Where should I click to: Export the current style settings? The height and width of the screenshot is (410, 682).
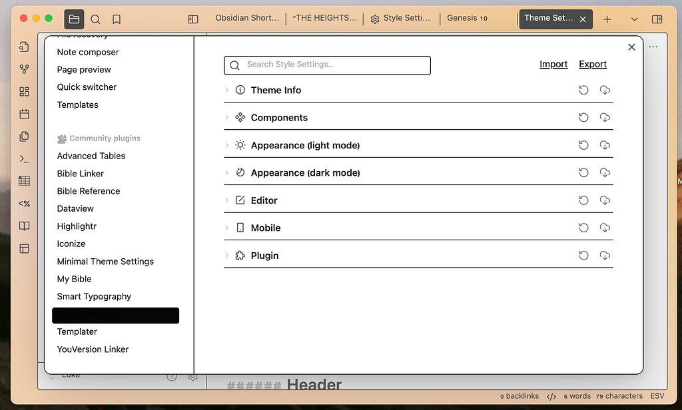(593, 64)
